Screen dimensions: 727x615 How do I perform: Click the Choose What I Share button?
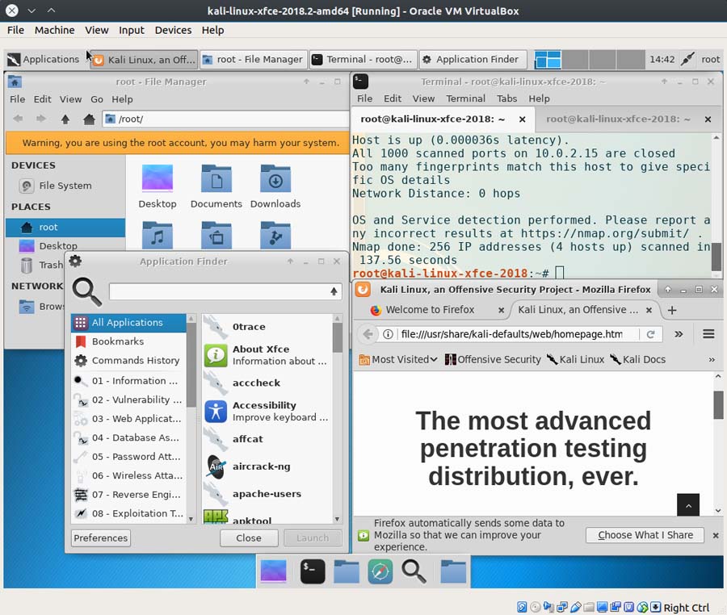pyautogui.click(x=645, y=535)
